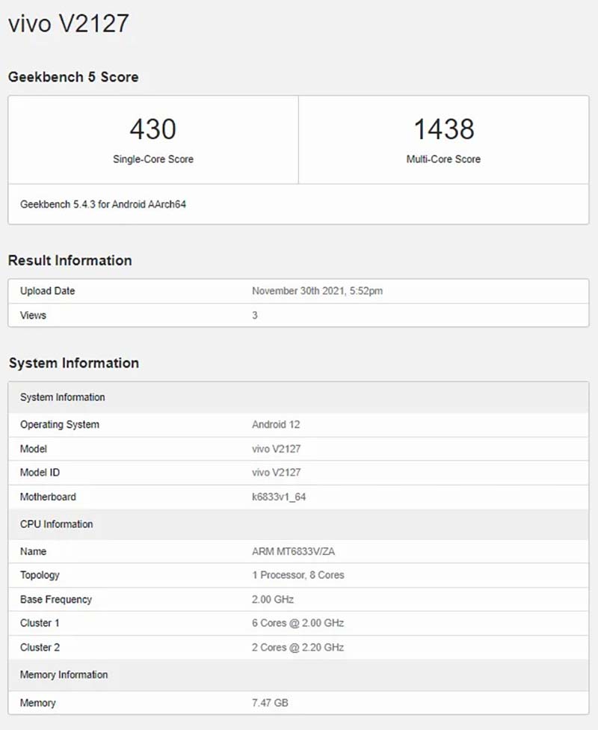Select the 2.00 GHz base frequency value
The width and height of the screenshot is (598, 730).
point(273,600)
